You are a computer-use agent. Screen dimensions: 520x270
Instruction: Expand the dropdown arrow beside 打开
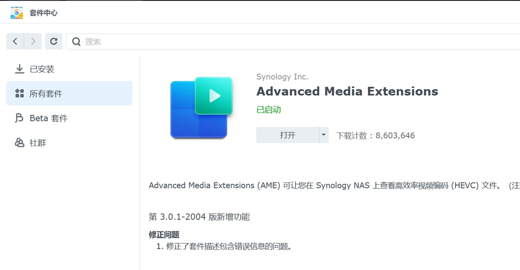click(324, 135)
